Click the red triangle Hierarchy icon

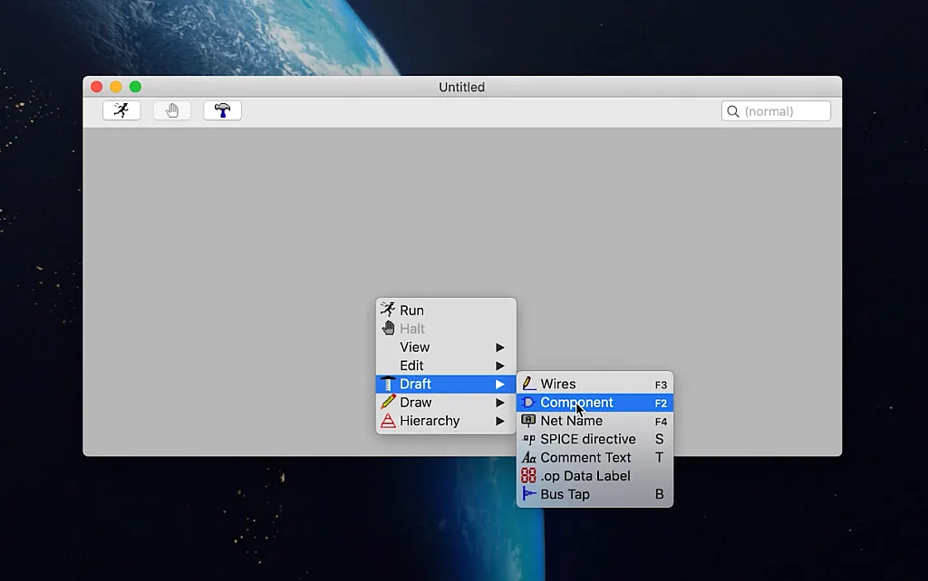click(x=388, y=421)
